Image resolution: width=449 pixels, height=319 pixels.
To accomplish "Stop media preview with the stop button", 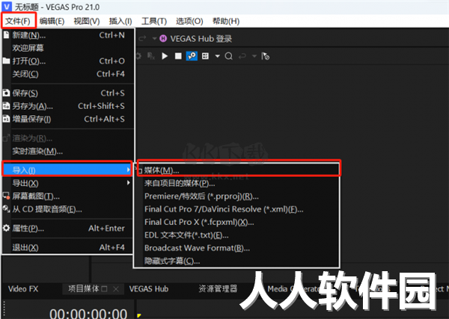I will 178,56.
